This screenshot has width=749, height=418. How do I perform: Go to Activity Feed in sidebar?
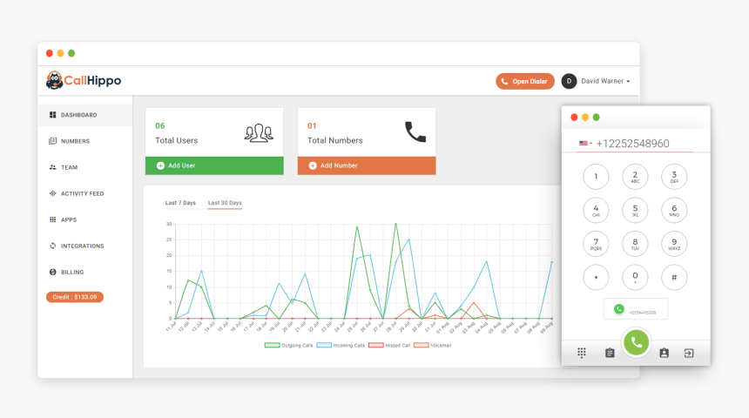point(81,193)
